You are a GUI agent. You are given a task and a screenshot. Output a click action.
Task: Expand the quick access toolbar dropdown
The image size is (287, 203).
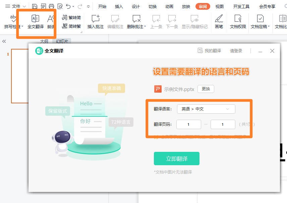click(x=88, y=7)
